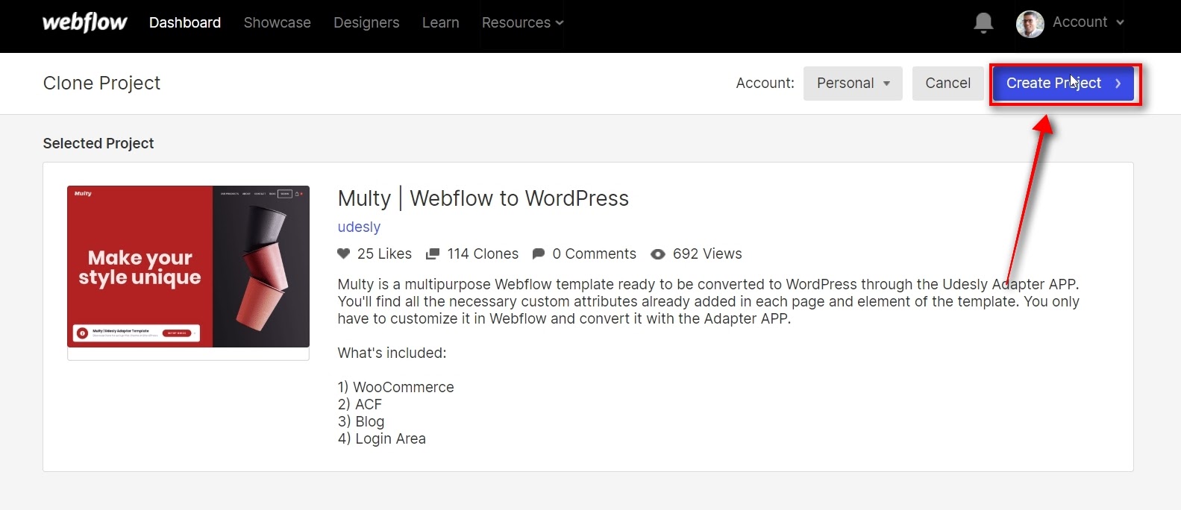The width and height of the screenshot is (1181, 510).
Task: Click the views eye icon
Action: point(657,254)
